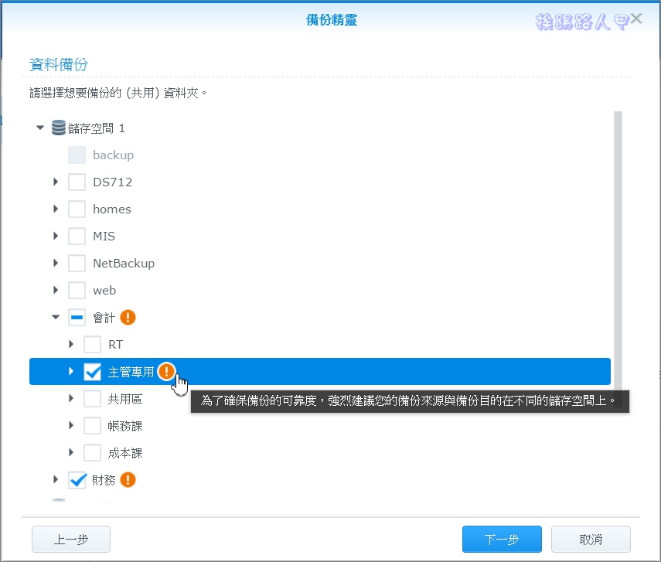Expand the DS712 folder
The image size is (661, 562).
pyautogui.click(x=56, y=182)
